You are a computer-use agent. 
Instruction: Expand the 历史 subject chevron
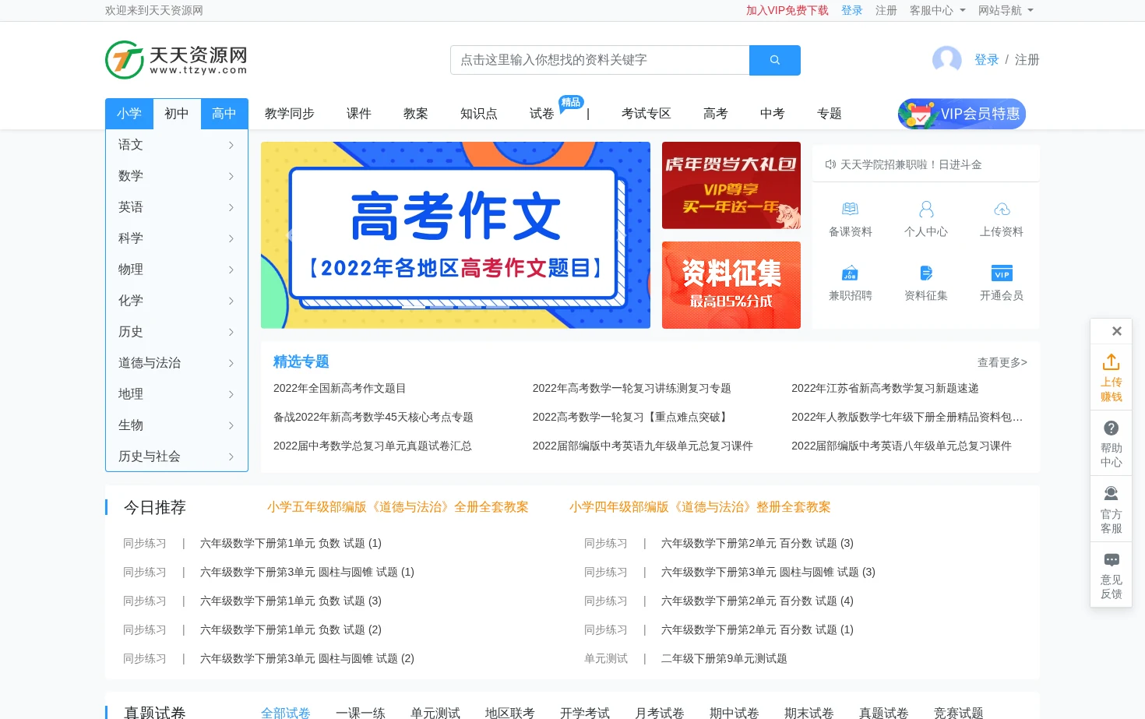pyautogui.click(x=231, y=332)
